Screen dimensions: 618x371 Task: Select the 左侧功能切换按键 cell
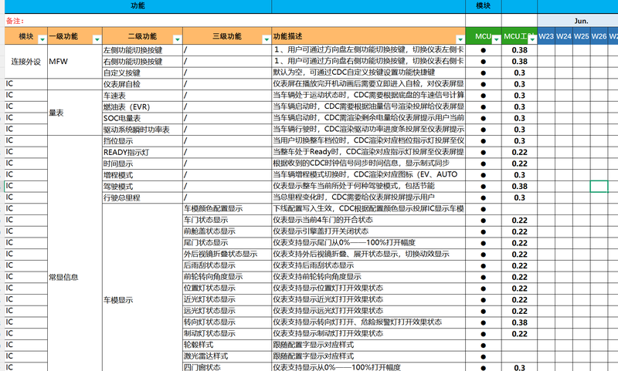[142, 50]
